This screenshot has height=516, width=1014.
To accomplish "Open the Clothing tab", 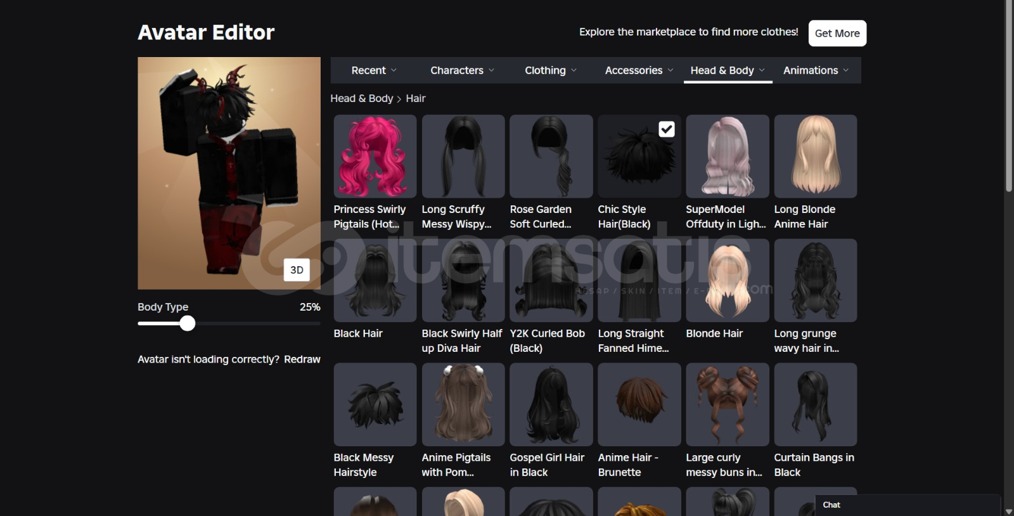I will 551,70.
